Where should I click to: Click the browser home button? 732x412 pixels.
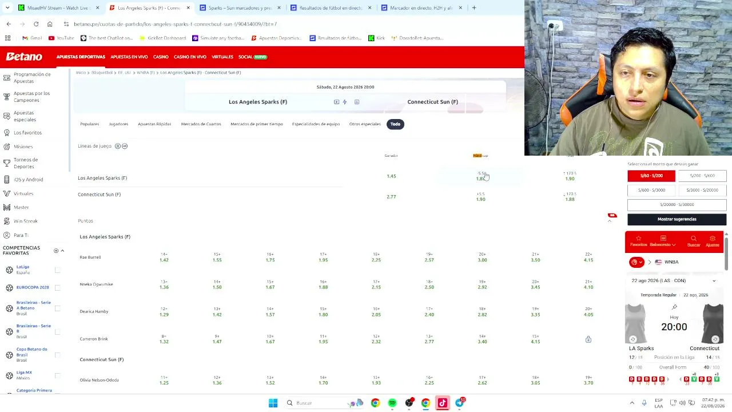50,24
